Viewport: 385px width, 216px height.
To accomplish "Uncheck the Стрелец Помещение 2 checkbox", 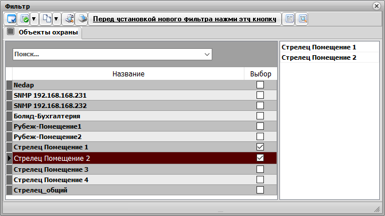I will coord(260,158).
